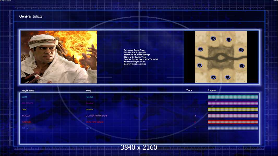Select the empty start marker beside marker 6
This screenshot has height=156, width=278.
click(x=229, y=40)
